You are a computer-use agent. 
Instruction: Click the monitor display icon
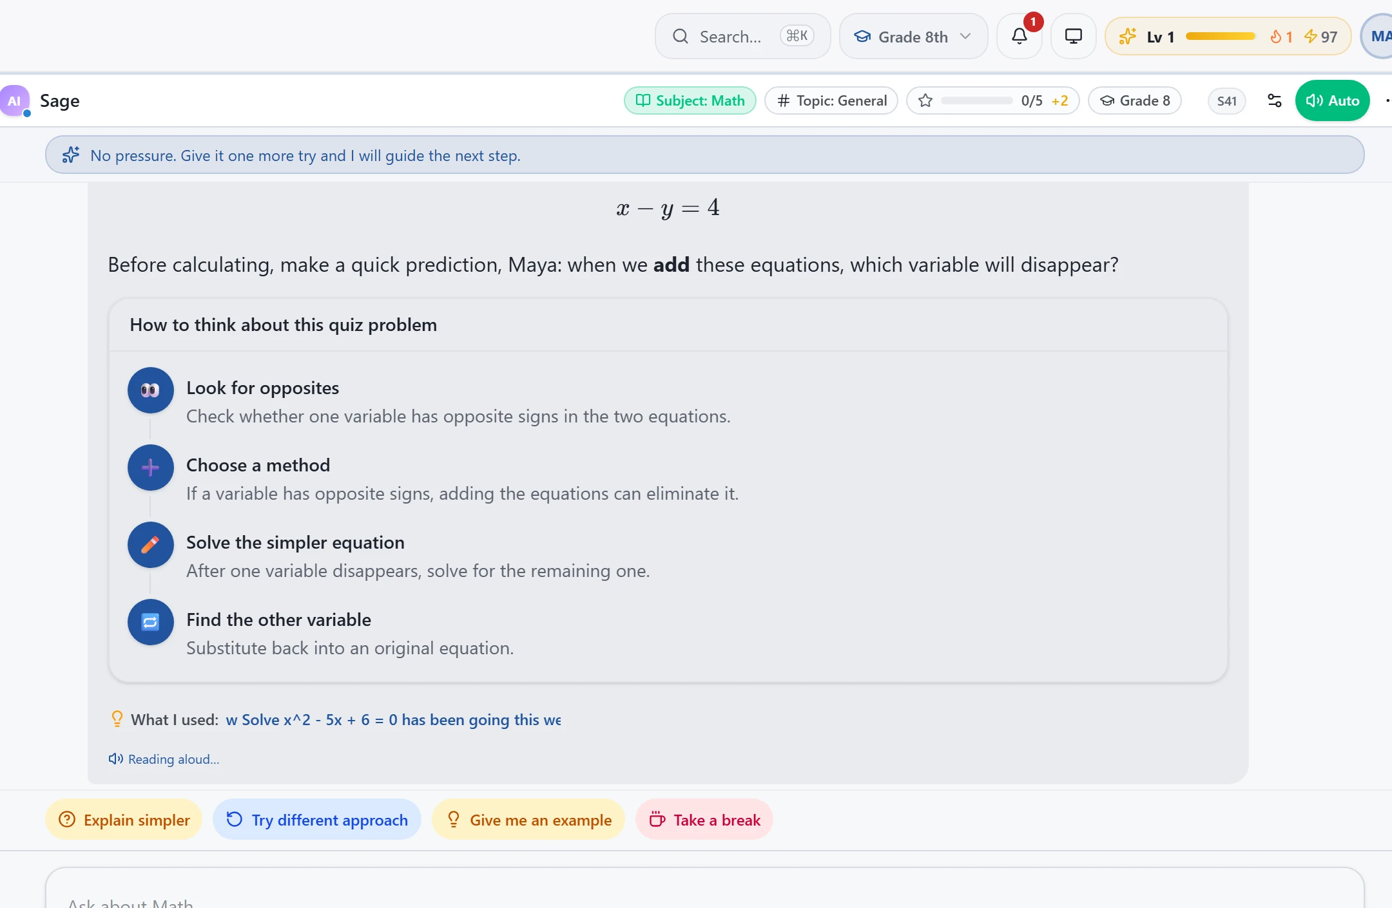1073,36
